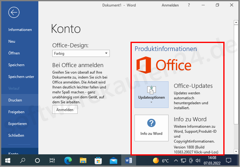The height and width of the screenshot is (167, 240).
Task: Open Cortana circle icon in taskbar
Action: pos(37,161)
